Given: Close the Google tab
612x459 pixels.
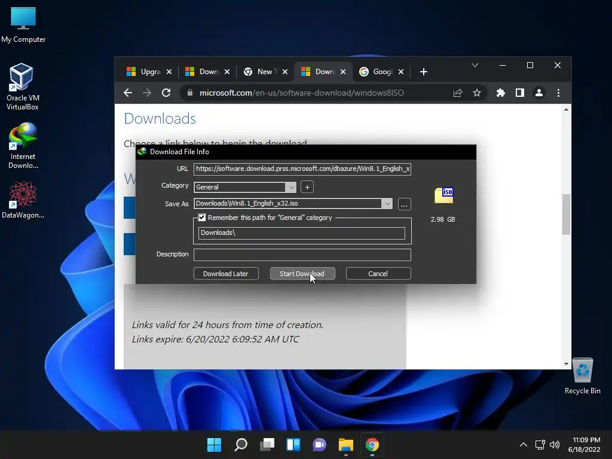Looking at the screenshot, I should pos(401,72).
